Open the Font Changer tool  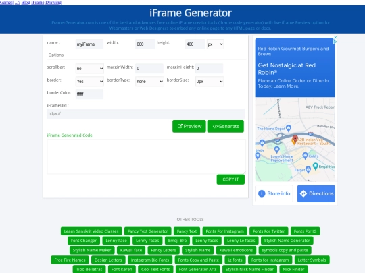[84, 241]
